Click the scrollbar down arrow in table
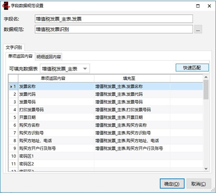Viewport: 216px width, 193px height. tap(206, 168)
